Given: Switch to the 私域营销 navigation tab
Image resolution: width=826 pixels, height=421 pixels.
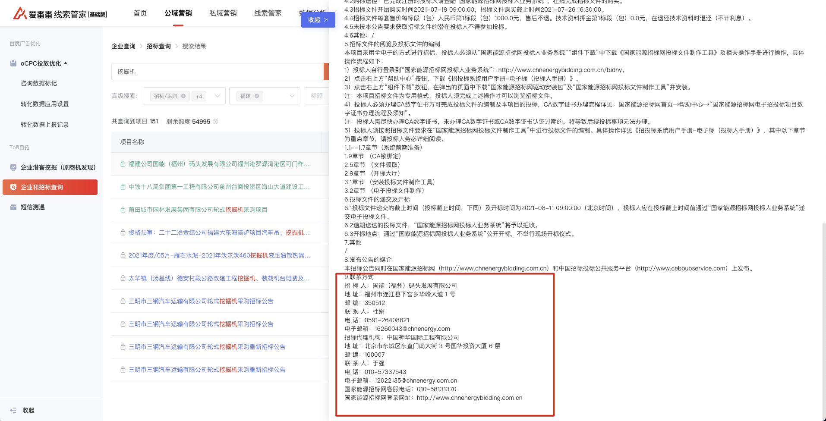Looking at the screenshot, I should tap(223, 13).
